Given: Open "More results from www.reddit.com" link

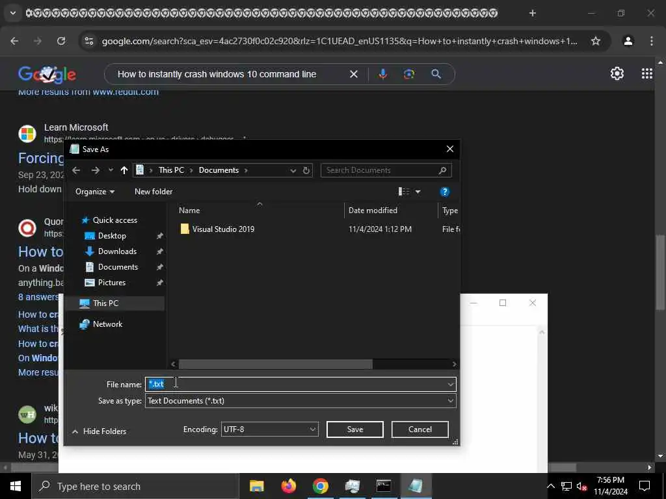Looking at the screenshot, I should (x=88, y=92).
